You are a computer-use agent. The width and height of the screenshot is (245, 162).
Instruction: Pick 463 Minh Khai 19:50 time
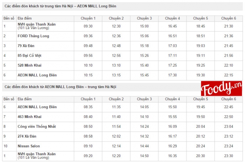201,117
